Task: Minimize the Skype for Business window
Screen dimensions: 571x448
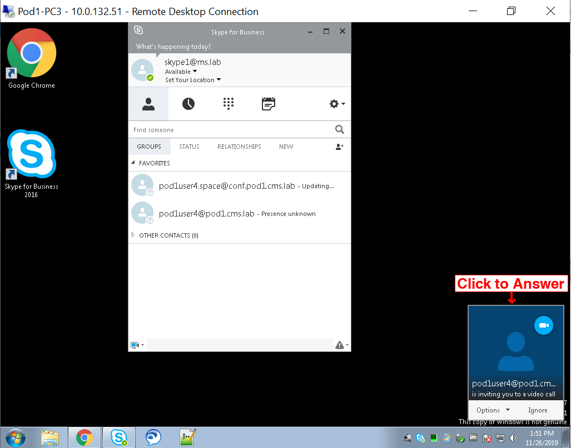Action: pos(310,32)
